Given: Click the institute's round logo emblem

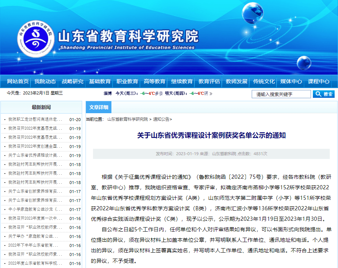Looking at the screenshot, I should tap(36, 39).
